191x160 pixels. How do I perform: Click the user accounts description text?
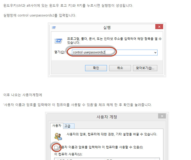click(x=112, y=134)
